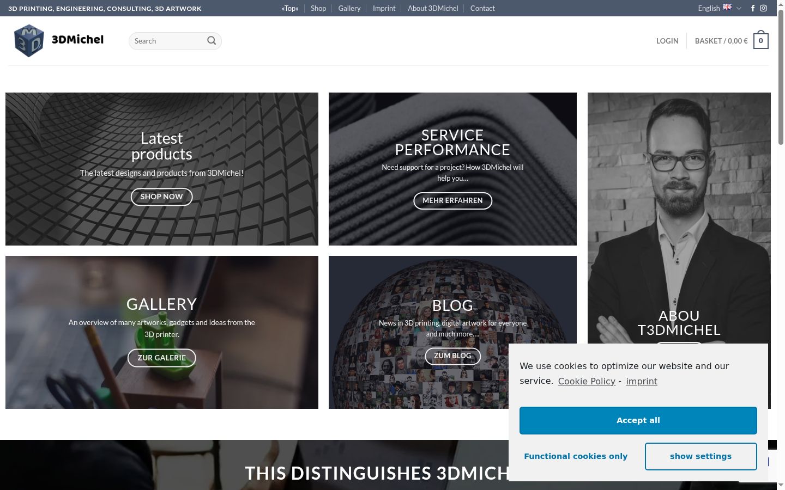The width and height of the screenshot is (785, 490).
Task: Open the Imprint menu item
Action: (384, 8)
